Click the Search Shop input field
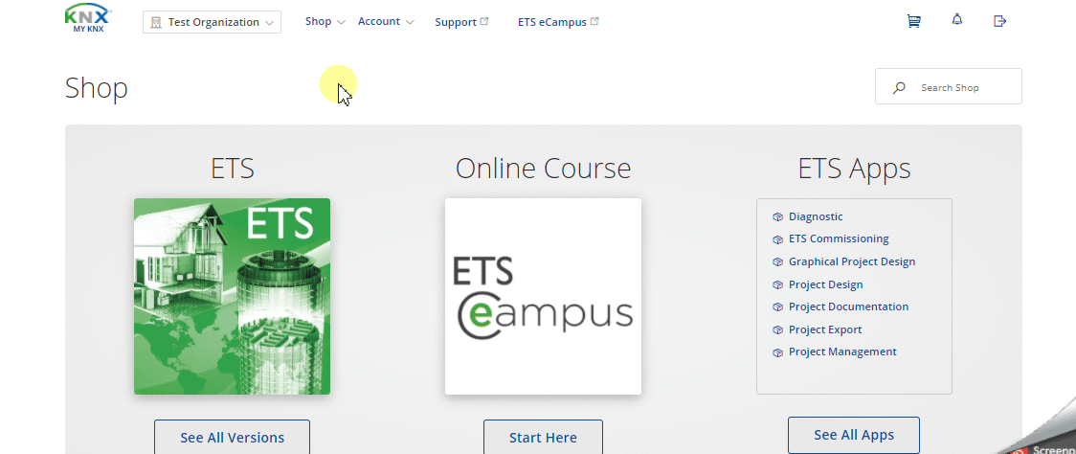This screenshot has height=454, width=1076. [x=949, y=86]
